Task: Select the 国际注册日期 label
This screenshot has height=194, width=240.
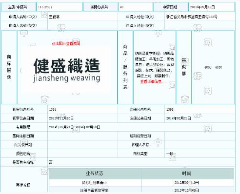Action: click(23, 136)
